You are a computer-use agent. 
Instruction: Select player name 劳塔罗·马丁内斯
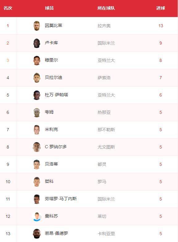click(x=61, y=199)
